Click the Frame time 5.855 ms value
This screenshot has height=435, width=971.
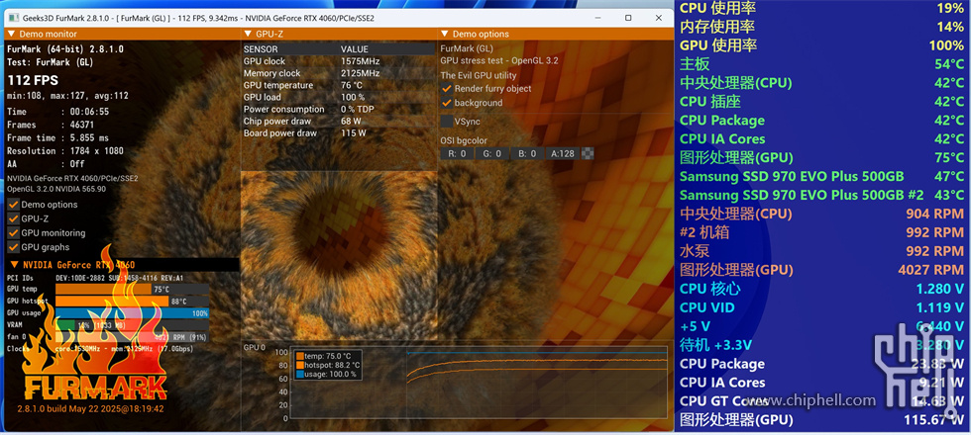coord(88,137)
